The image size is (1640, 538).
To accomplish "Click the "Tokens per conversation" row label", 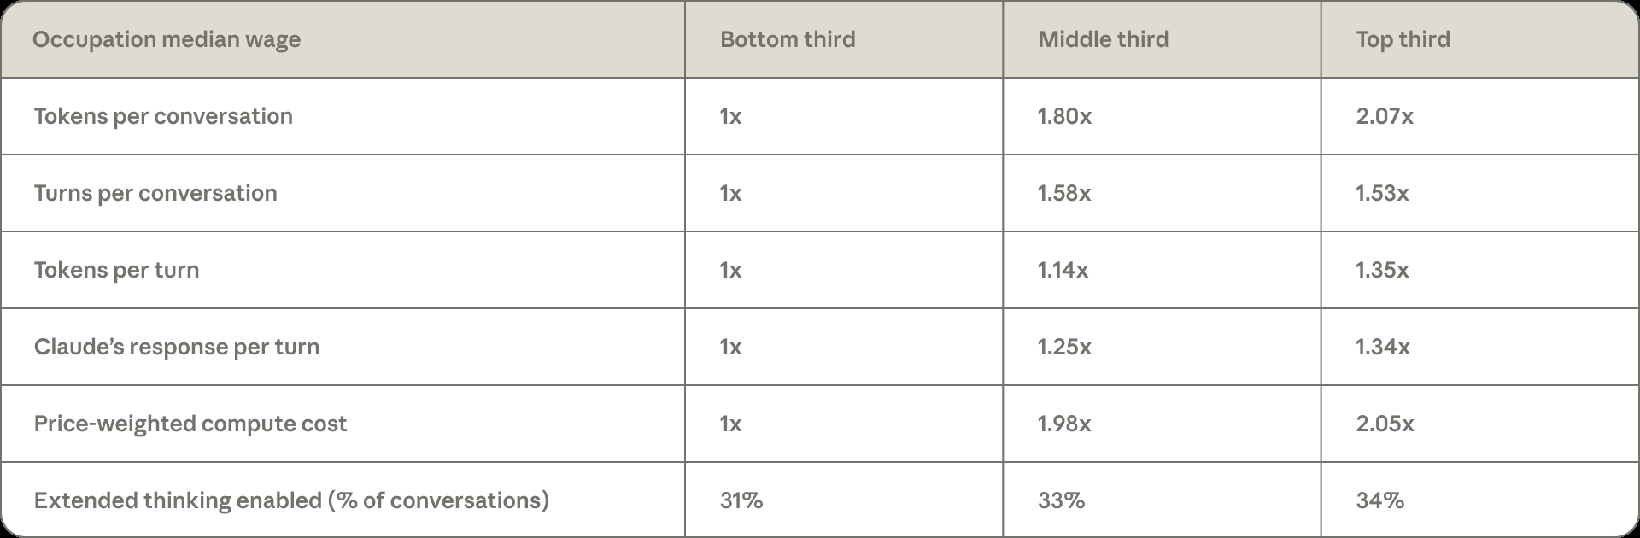I will [x=163, y=116].
